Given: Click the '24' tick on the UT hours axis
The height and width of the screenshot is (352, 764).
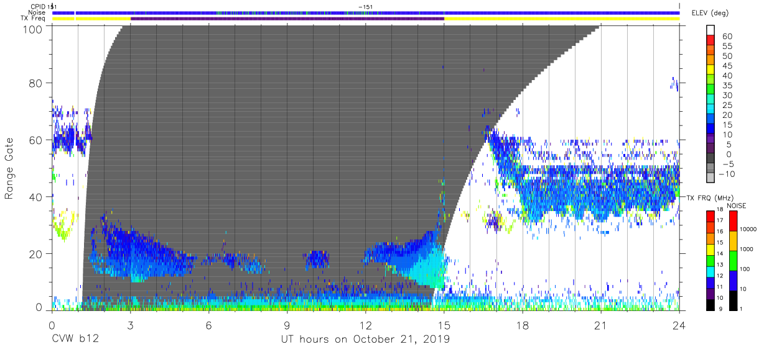Looking at the screenshot, I should pyautogui.click(x=679, y=325).
